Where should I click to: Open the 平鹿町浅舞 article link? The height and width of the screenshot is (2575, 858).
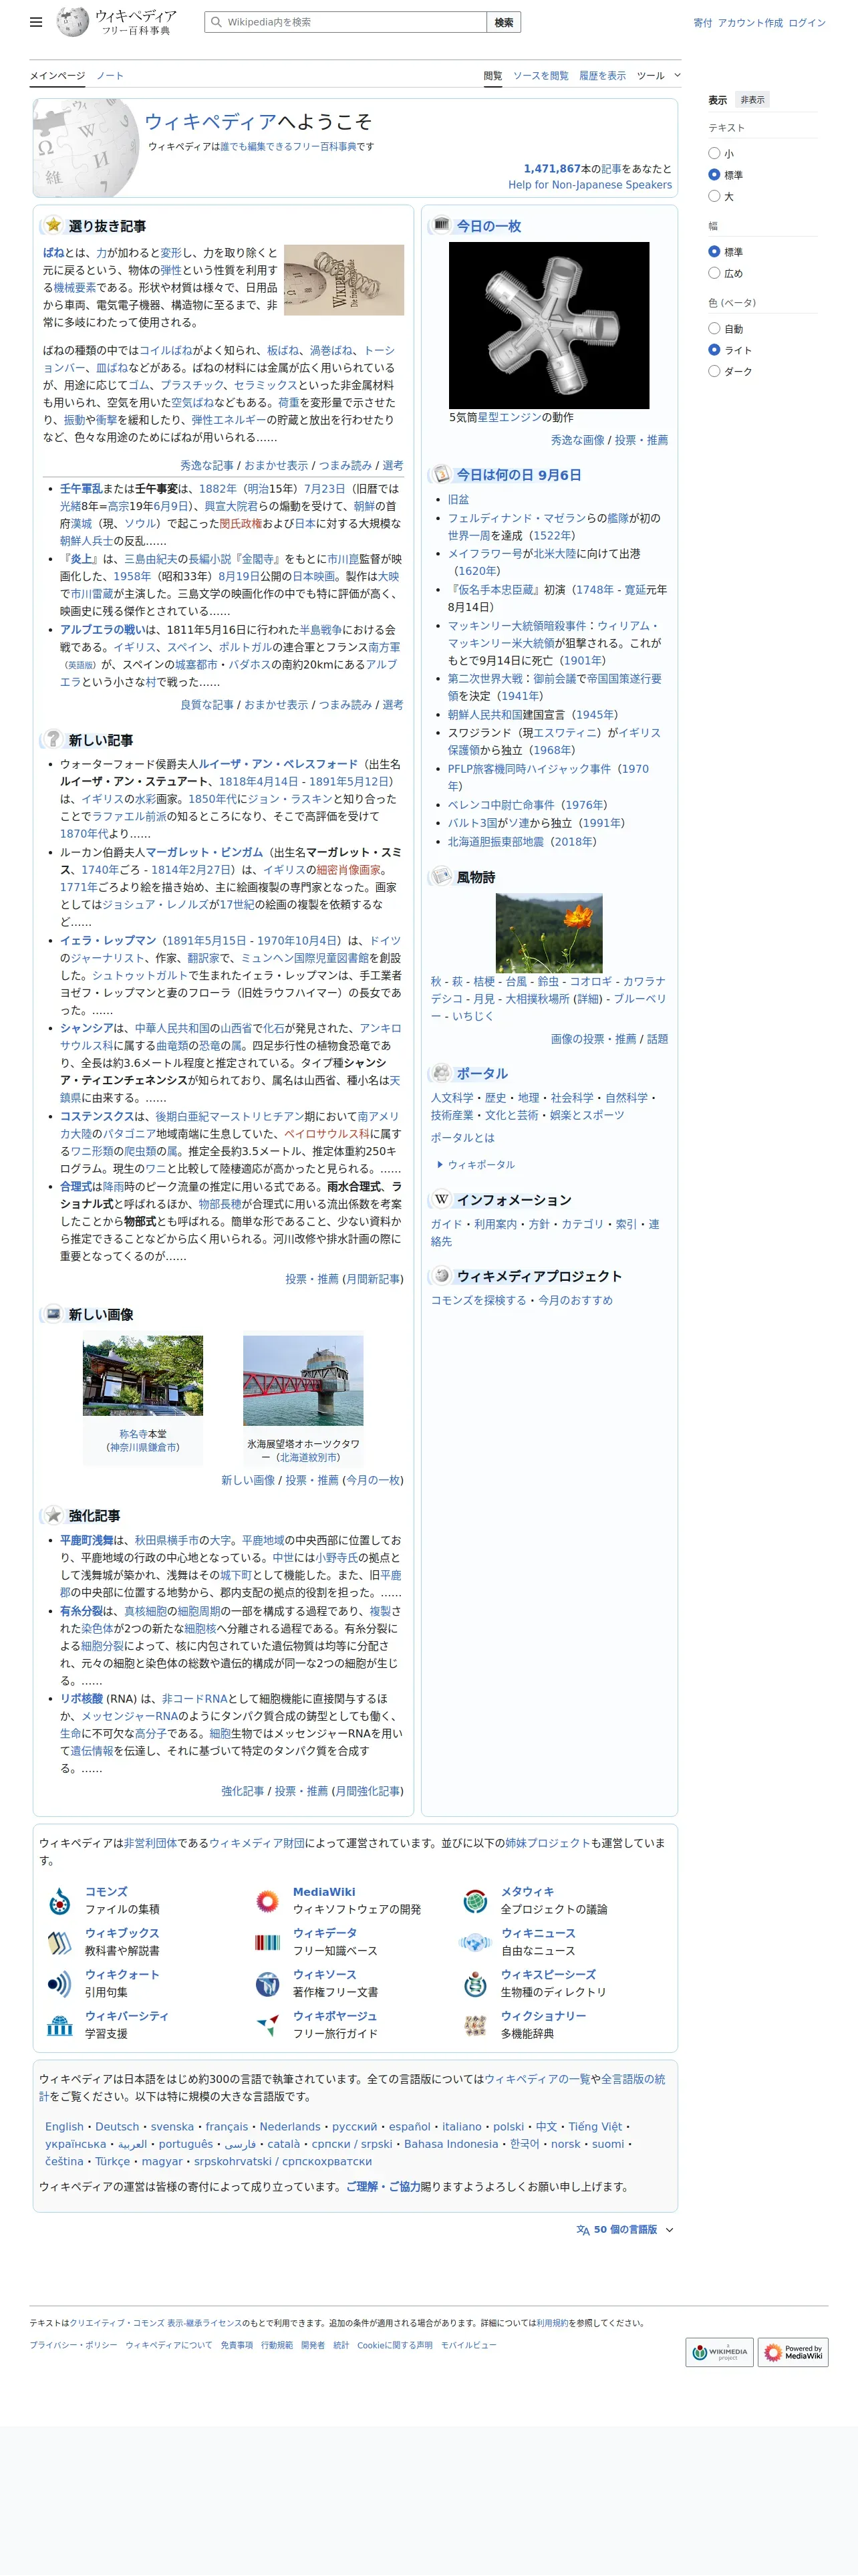87,1540
